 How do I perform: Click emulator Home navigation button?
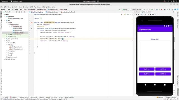[155, 85]
